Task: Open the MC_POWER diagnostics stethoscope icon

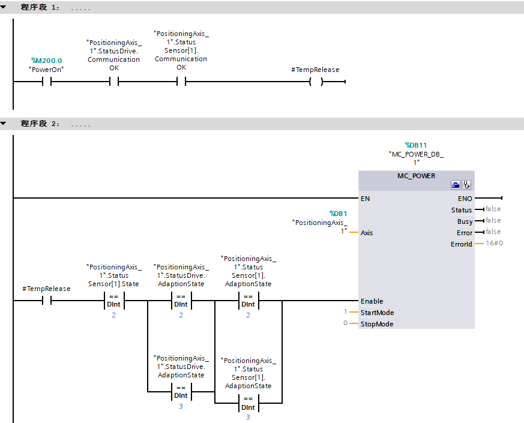Action: [466, 185]
